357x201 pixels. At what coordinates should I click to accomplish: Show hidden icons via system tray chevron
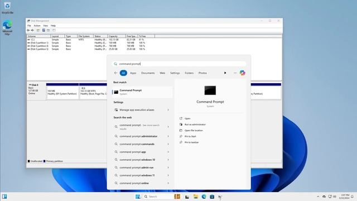[x=318, y=197]
